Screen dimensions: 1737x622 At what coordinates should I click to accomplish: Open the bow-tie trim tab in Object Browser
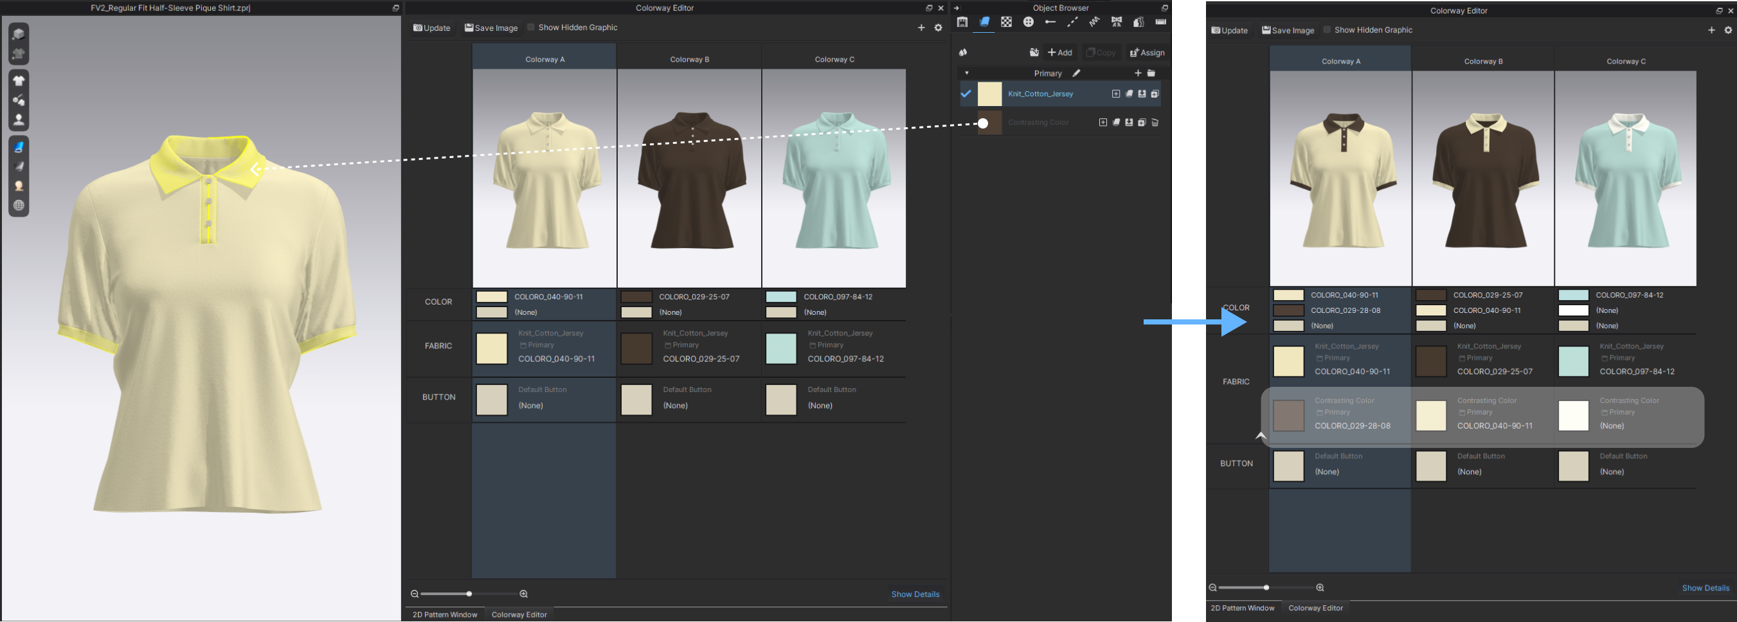click(x=1117, y=22)
